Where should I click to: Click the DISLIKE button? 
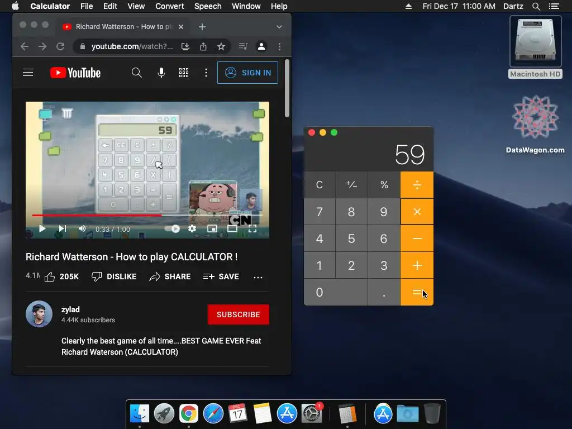pos(114,277)
